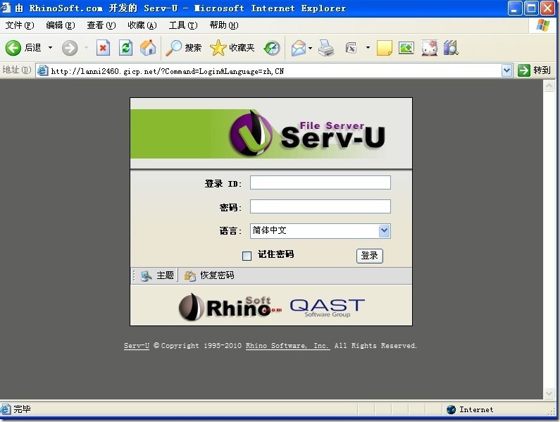Click the yellow note icon in toolbar

click(x=385, y=48)
